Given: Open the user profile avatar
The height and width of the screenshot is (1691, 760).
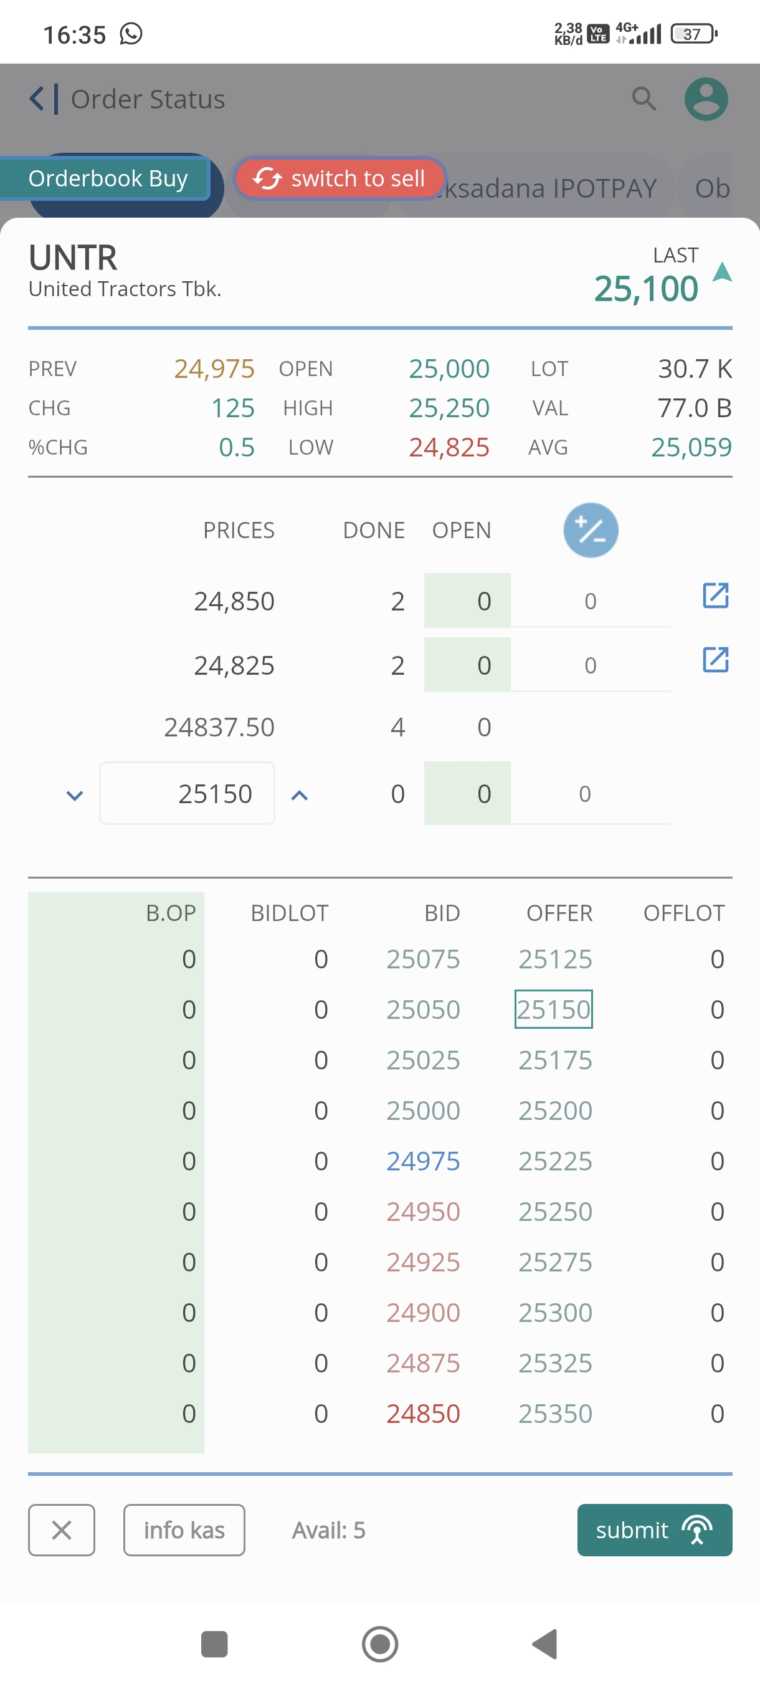Looking at the screenshot, I should click(x=706, y=99).
